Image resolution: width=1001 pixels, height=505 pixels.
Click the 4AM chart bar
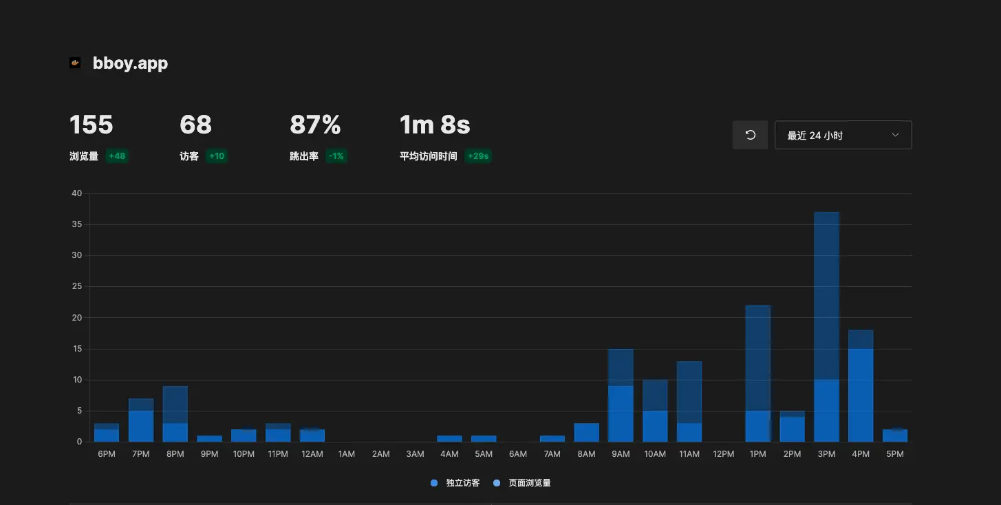pyautogui.click(x=449, y=438)
